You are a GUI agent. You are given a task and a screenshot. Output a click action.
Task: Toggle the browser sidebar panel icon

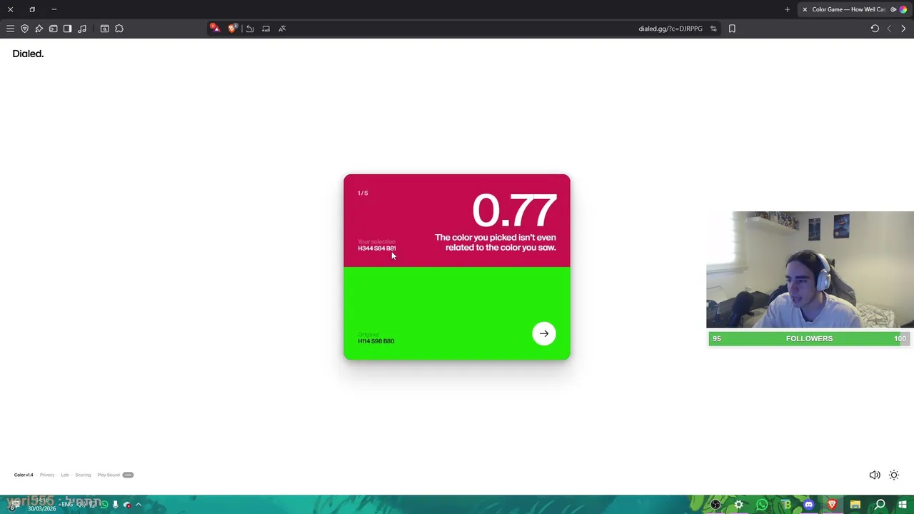pos(67,29)
